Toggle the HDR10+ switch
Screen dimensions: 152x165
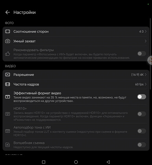coord(141,114)
